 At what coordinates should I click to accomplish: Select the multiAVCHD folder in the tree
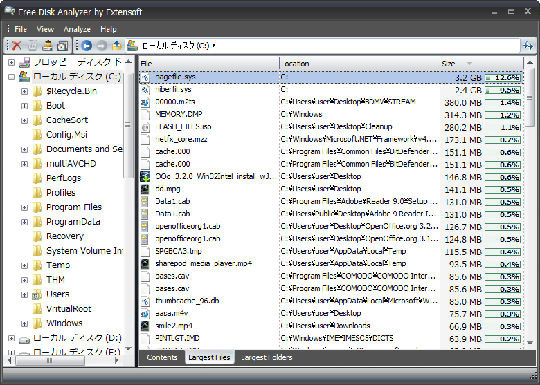[71, 164]
